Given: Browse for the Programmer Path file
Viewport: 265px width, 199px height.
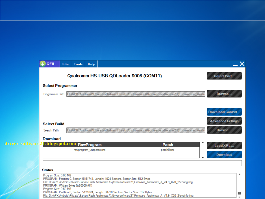Looking at the screenshot, I should point(224,94).
